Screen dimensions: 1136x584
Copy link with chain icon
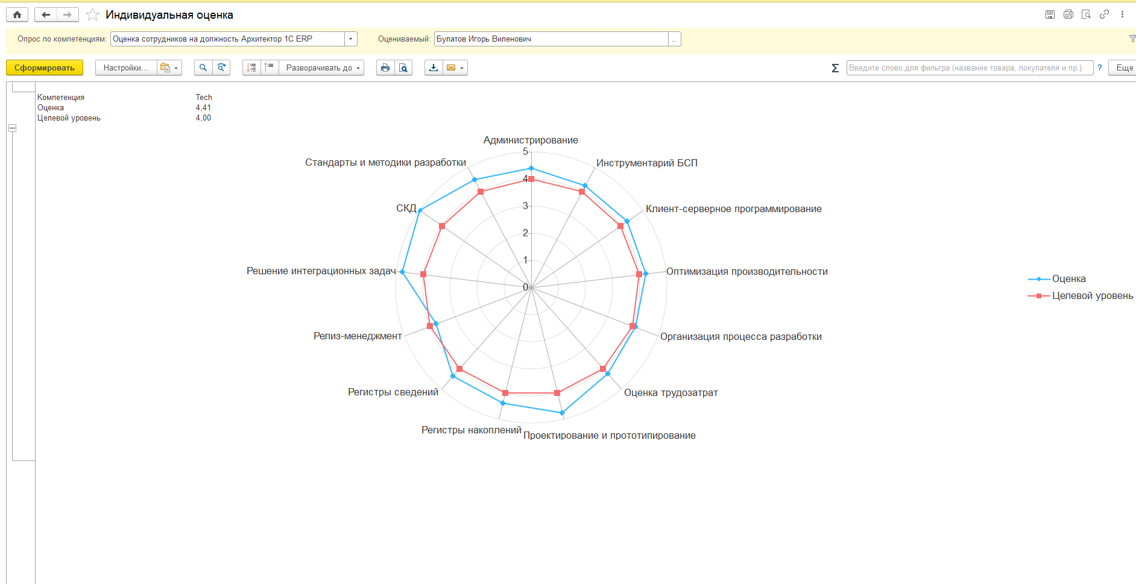(1104, 14)
